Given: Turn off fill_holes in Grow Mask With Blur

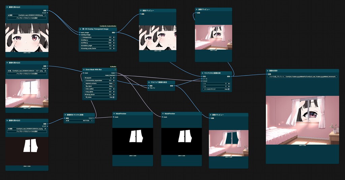Looking at the screenshot, I should click(x=99, y=97).
